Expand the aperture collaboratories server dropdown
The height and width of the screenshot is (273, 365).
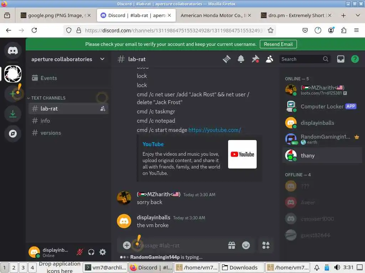[x=102, y=59]
